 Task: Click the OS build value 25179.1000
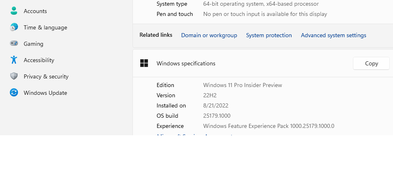click(x=217, y=116)
